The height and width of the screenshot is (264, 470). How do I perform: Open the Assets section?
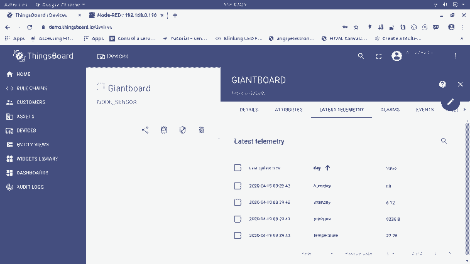click(x=20, y=116)
